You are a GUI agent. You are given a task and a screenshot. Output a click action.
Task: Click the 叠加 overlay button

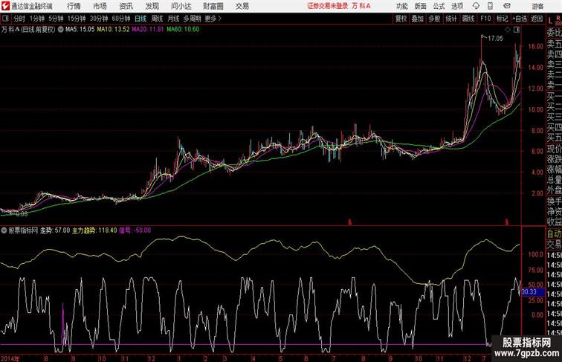(418, 19)
